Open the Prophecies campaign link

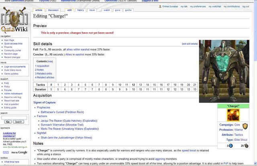pos(43,107)
